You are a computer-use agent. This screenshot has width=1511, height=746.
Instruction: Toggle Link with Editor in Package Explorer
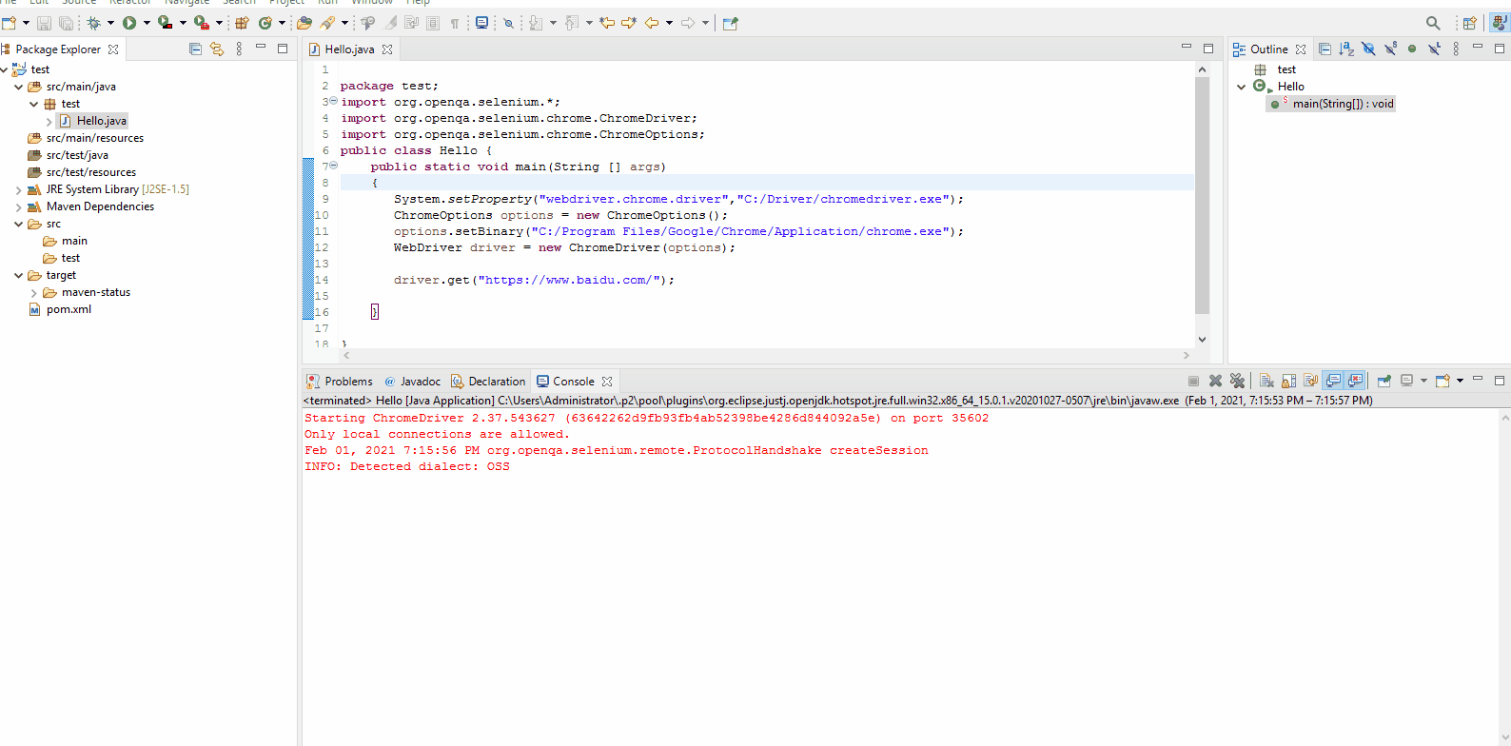[x=217, y=49]
